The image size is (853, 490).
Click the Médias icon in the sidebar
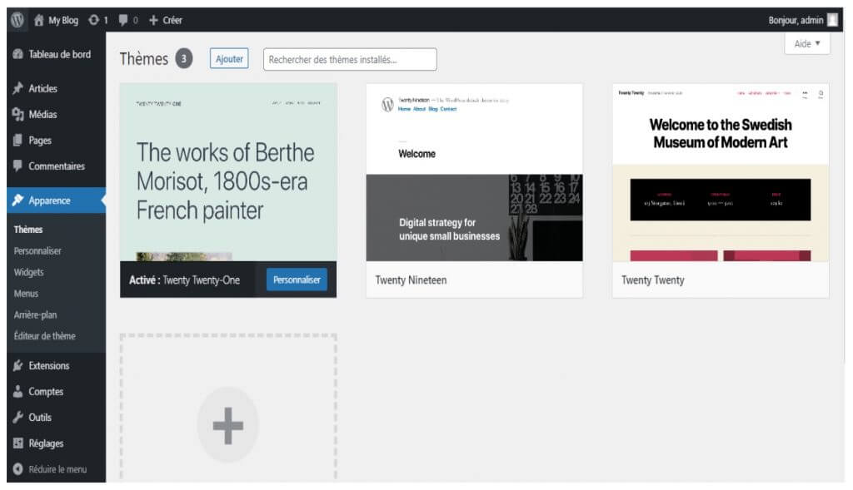[x=18, y=114]
